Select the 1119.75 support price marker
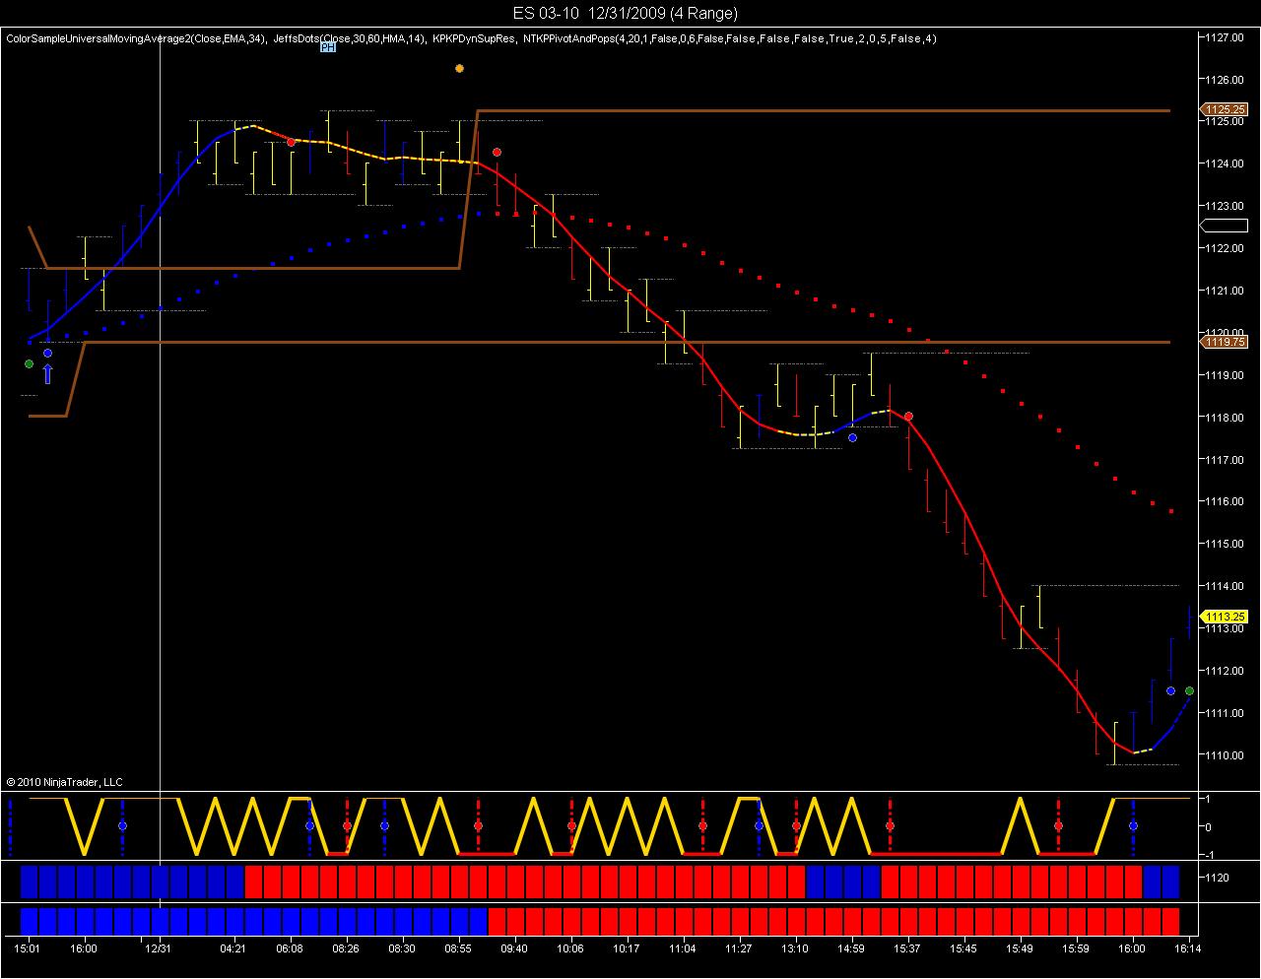Image resolution: width=1261 pixels, height=979 pixels. 1224,342
